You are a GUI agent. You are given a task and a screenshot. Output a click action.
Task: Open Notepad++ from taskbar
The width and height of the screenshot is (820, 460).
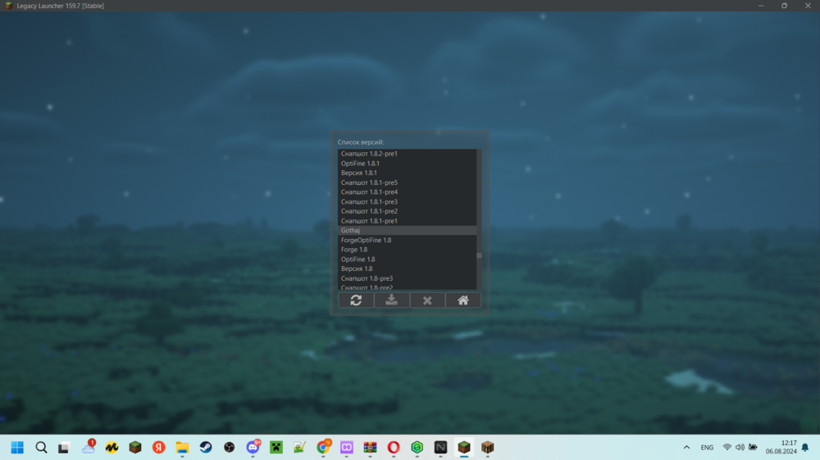(x=299, y=448)
